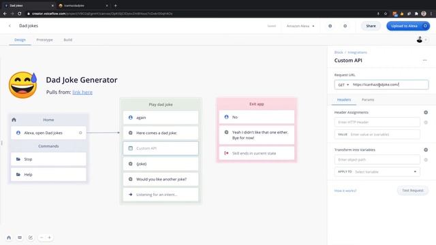Click Upload to Alexa button
Viewport: 436px width, 245px height.
408,26
